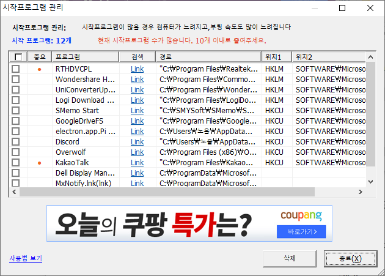Screen dimensions: 385x276
Task: Check the Discord row checkbox
Action: tap(16, 142)
